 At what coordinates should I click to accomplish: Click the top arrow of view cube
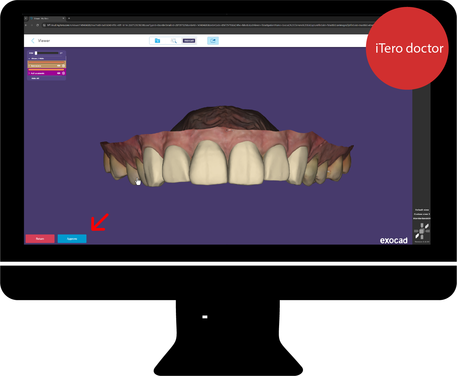click(x=422, y=225)
